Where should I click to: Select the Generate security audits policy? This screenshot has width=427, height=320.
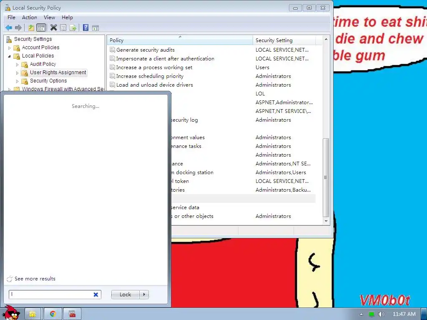pyautogui.click(x=146, y=50)
